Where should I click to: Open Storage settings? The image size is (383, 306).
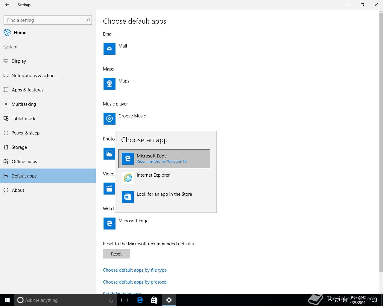pyautogui.click(x=48, y=147)
